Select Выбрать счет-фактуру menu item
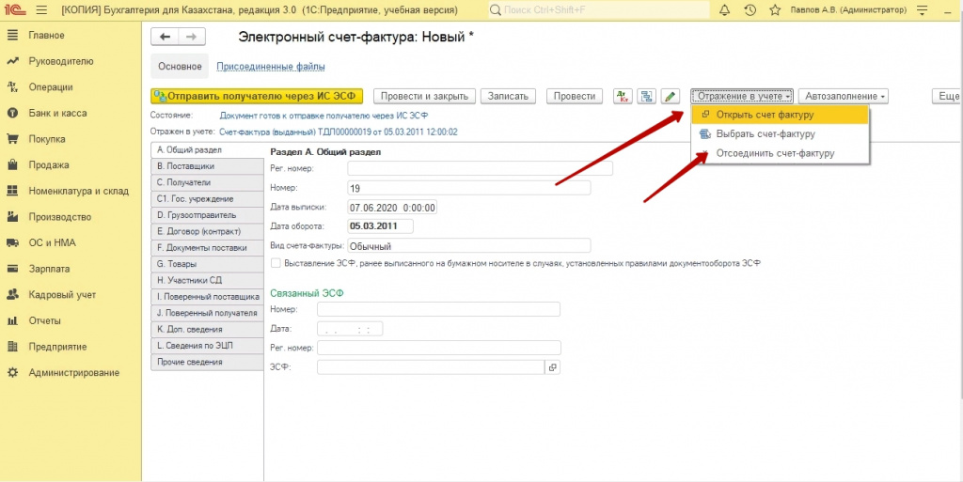963x482 pixels. click(780, 133)
